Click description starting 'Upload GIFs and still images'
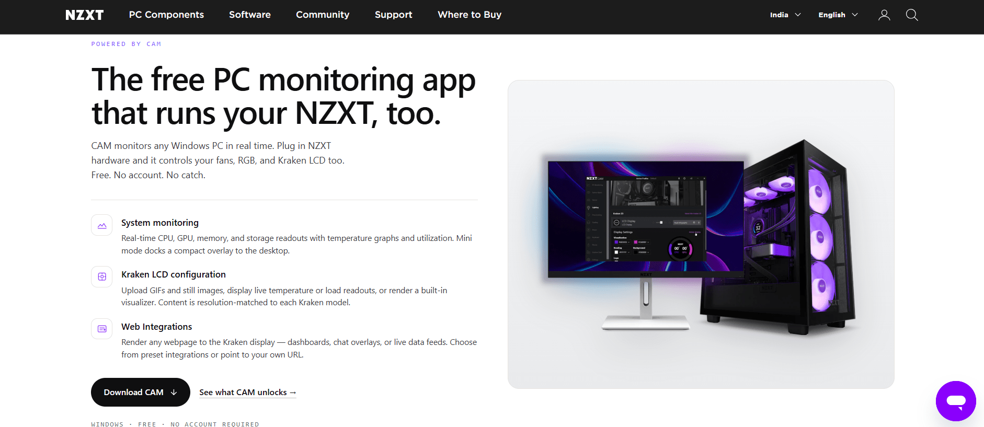Viewport: 984px width, 427px height. pos(284,296)
